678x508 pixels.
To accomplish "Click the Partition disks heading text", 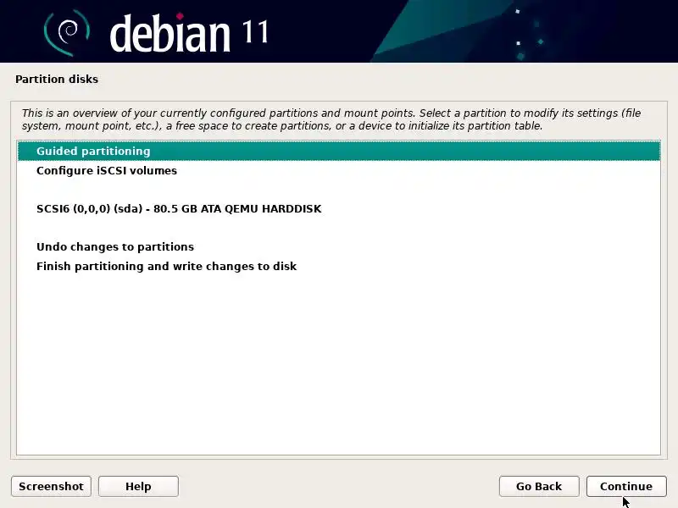I will (57, 79).
